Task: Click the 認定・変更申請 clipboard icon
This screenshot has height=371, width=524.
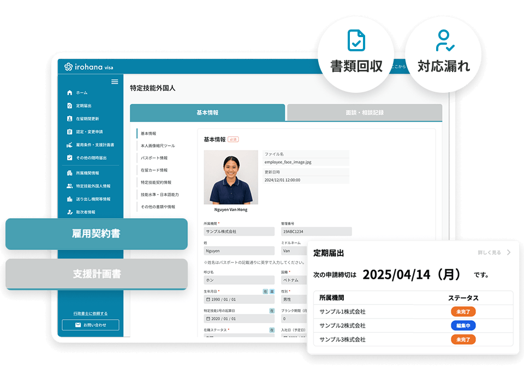Action: [x=69, y=131]
